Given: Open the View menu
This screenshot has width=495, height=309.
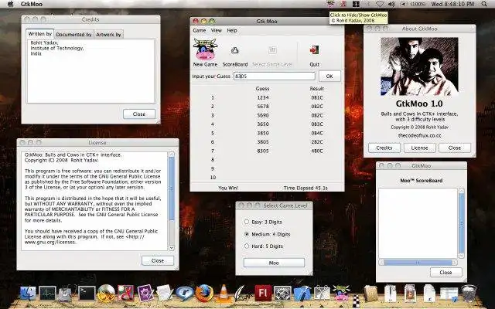Looking at the screenshot, I should 217,31.
